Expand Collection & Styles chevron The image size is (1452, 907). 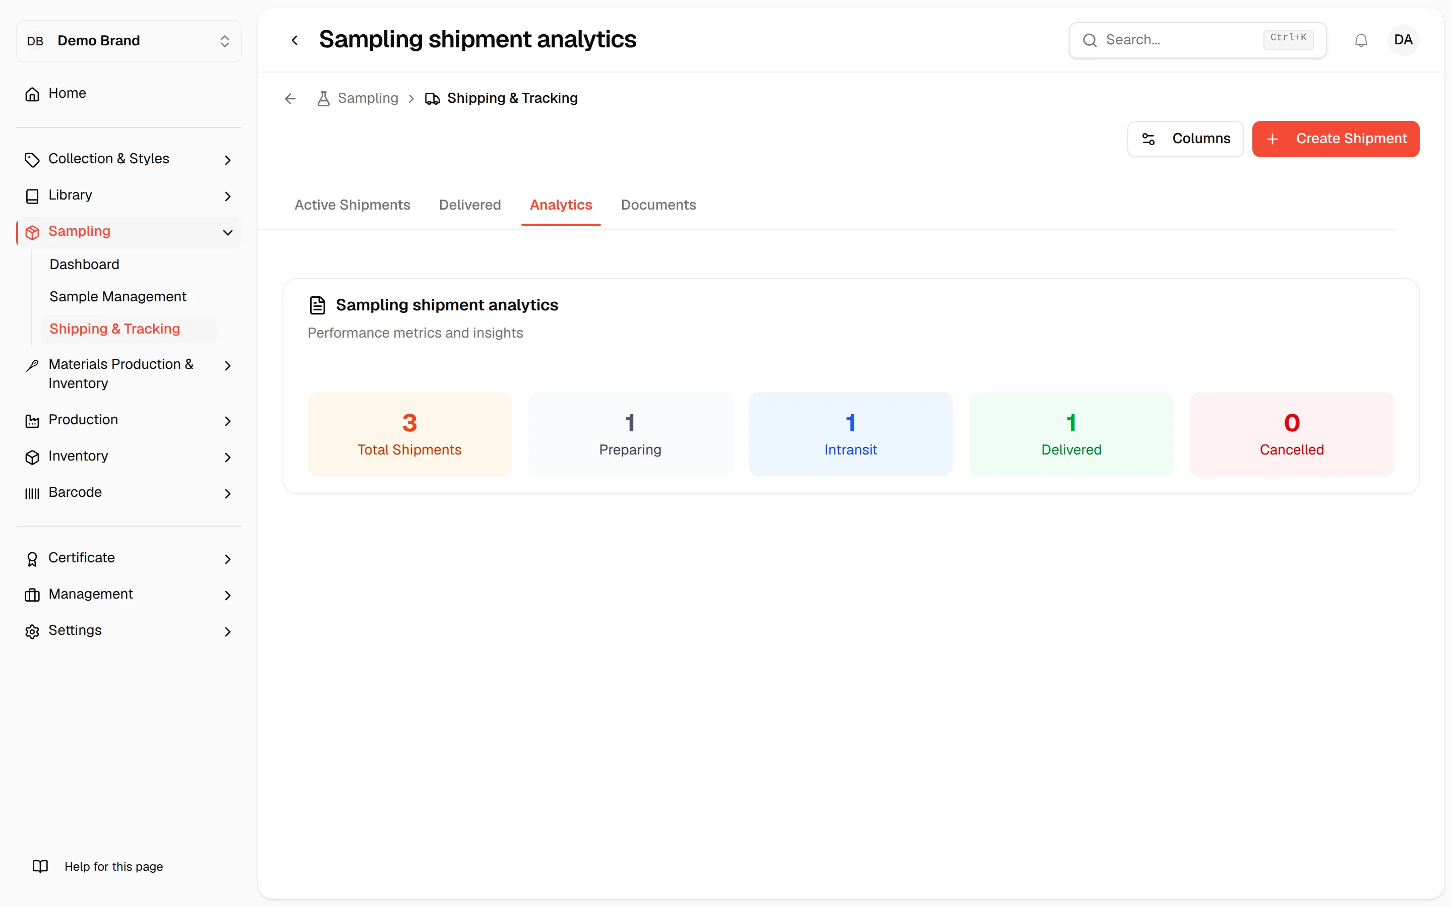[227, 160]
